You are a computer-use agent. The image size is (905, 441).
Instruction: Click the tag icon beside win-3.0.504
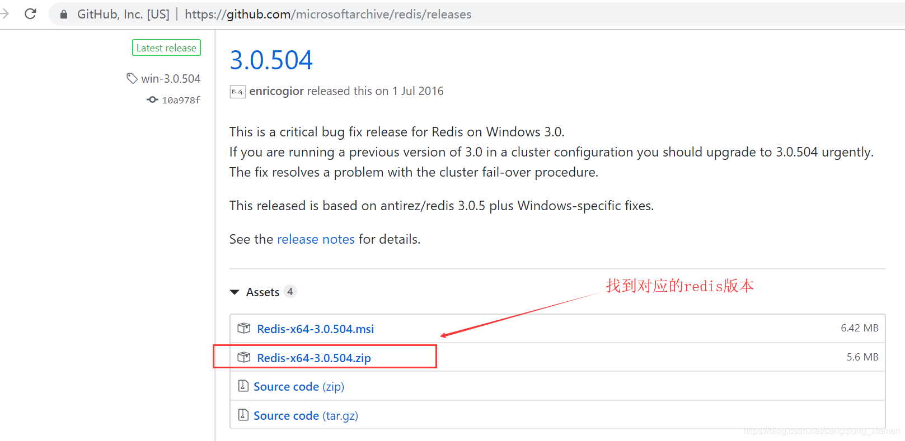[132, 78]
